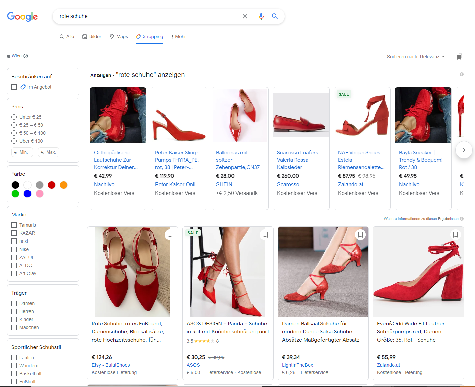Bookmark the ASOS DESIGN Panda shoe
This screenshot has width=475, height=387.
pos(265,235)
